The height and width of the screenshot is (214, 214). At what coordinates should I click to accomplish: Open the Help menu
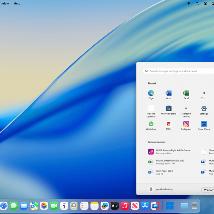coord(17,4)
